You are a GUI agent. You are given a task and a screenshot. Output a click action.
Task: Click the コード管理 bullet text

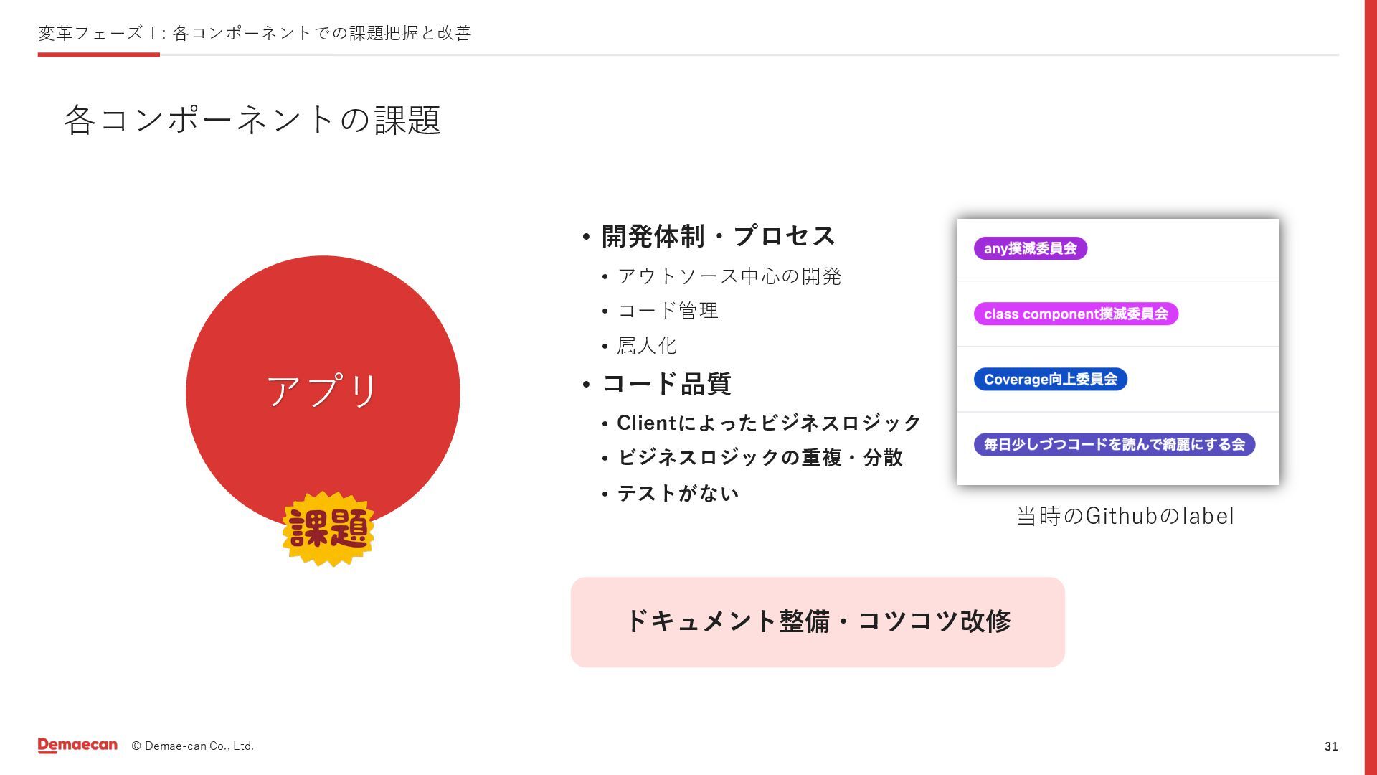(668, 311)
